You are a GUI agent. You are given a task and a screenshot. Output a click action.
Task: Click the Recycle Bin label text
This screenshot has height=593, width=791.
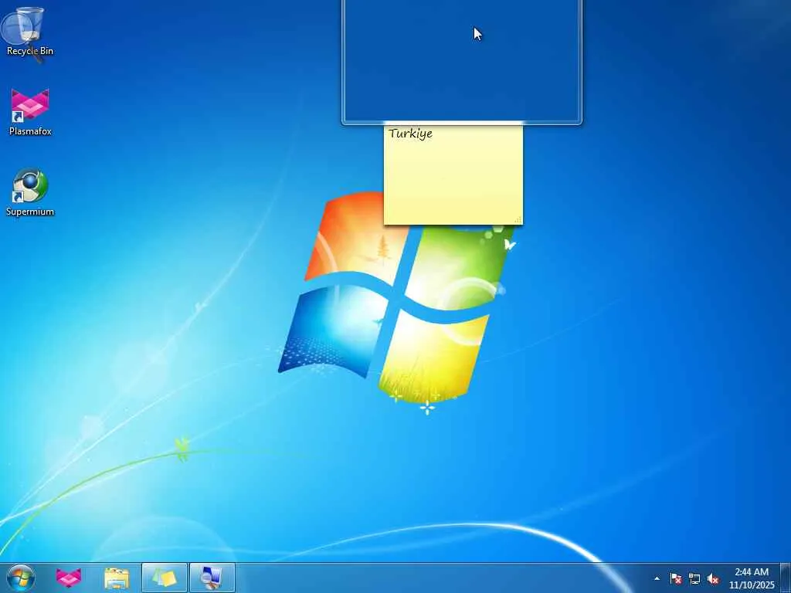pos(30,51)
